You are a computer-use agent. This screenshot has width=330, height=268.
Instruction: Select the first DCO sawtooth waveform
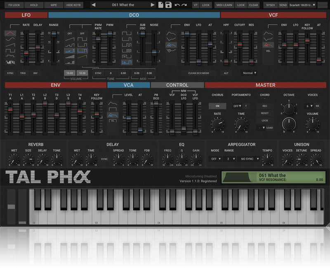[70, 39]
